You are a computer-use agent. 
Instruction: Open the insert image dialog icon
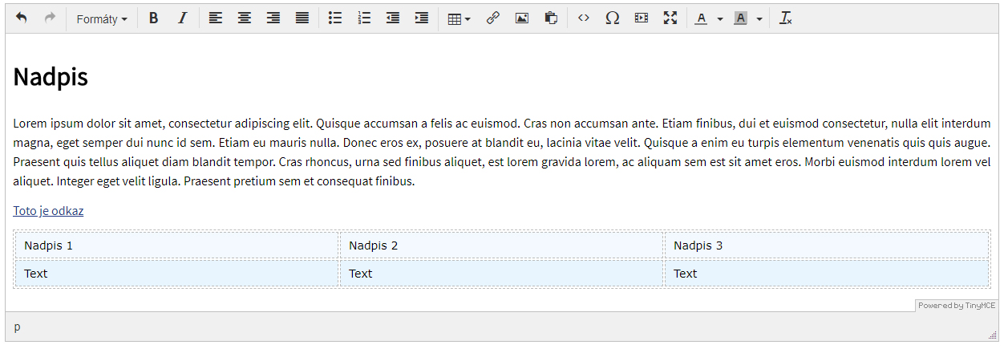pos(522,18)
